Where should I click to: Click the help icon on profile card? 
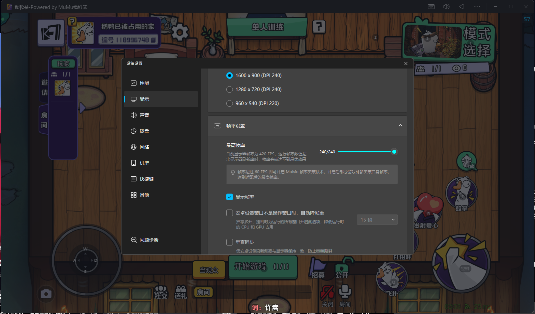point(72,22)
